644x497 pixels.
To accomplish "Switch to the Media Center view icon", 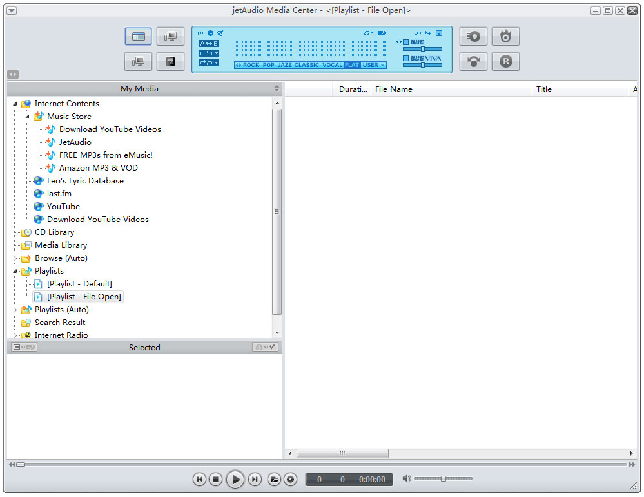I will pos(138,37).
